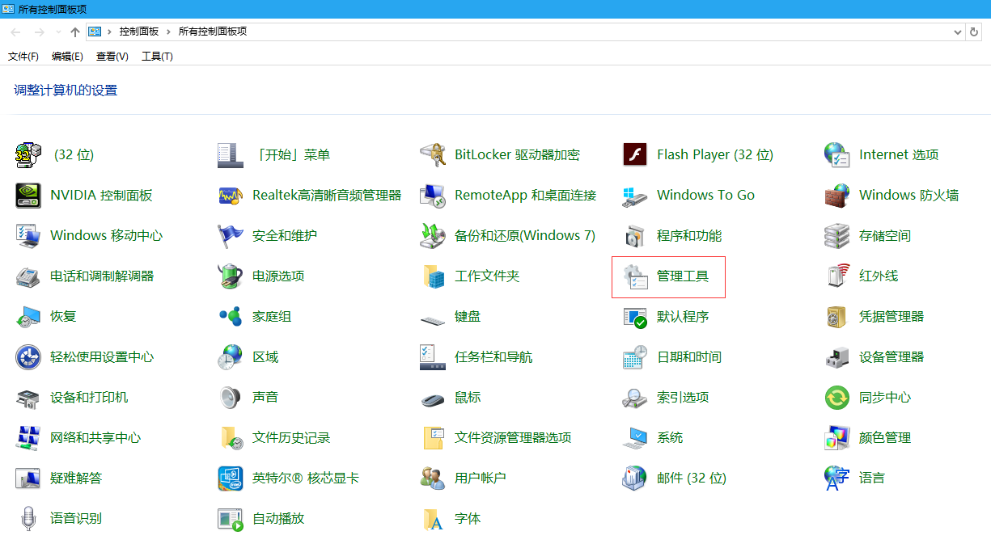Image resolution: width=991 pixels, height=548 pixels.
Task: Click the 颜色管理 icon
Action: click(837, 437)
